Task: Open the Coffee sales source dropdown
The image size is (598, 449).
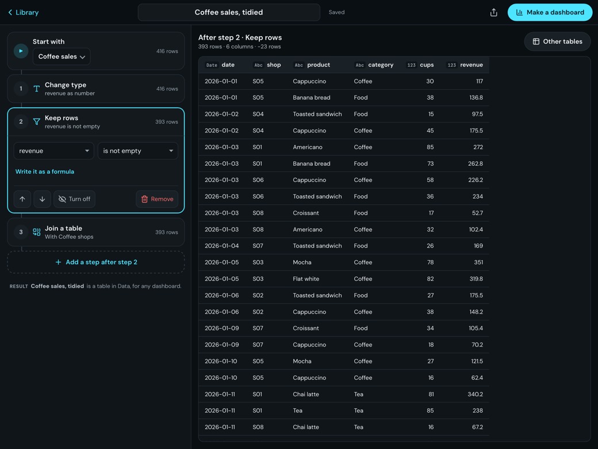Action: coord(62,56)
